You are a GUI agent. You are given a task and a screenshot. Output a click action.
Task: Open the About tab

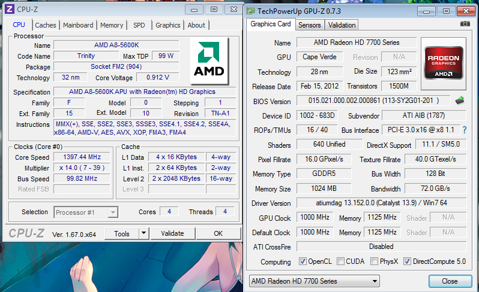[196, 25]
